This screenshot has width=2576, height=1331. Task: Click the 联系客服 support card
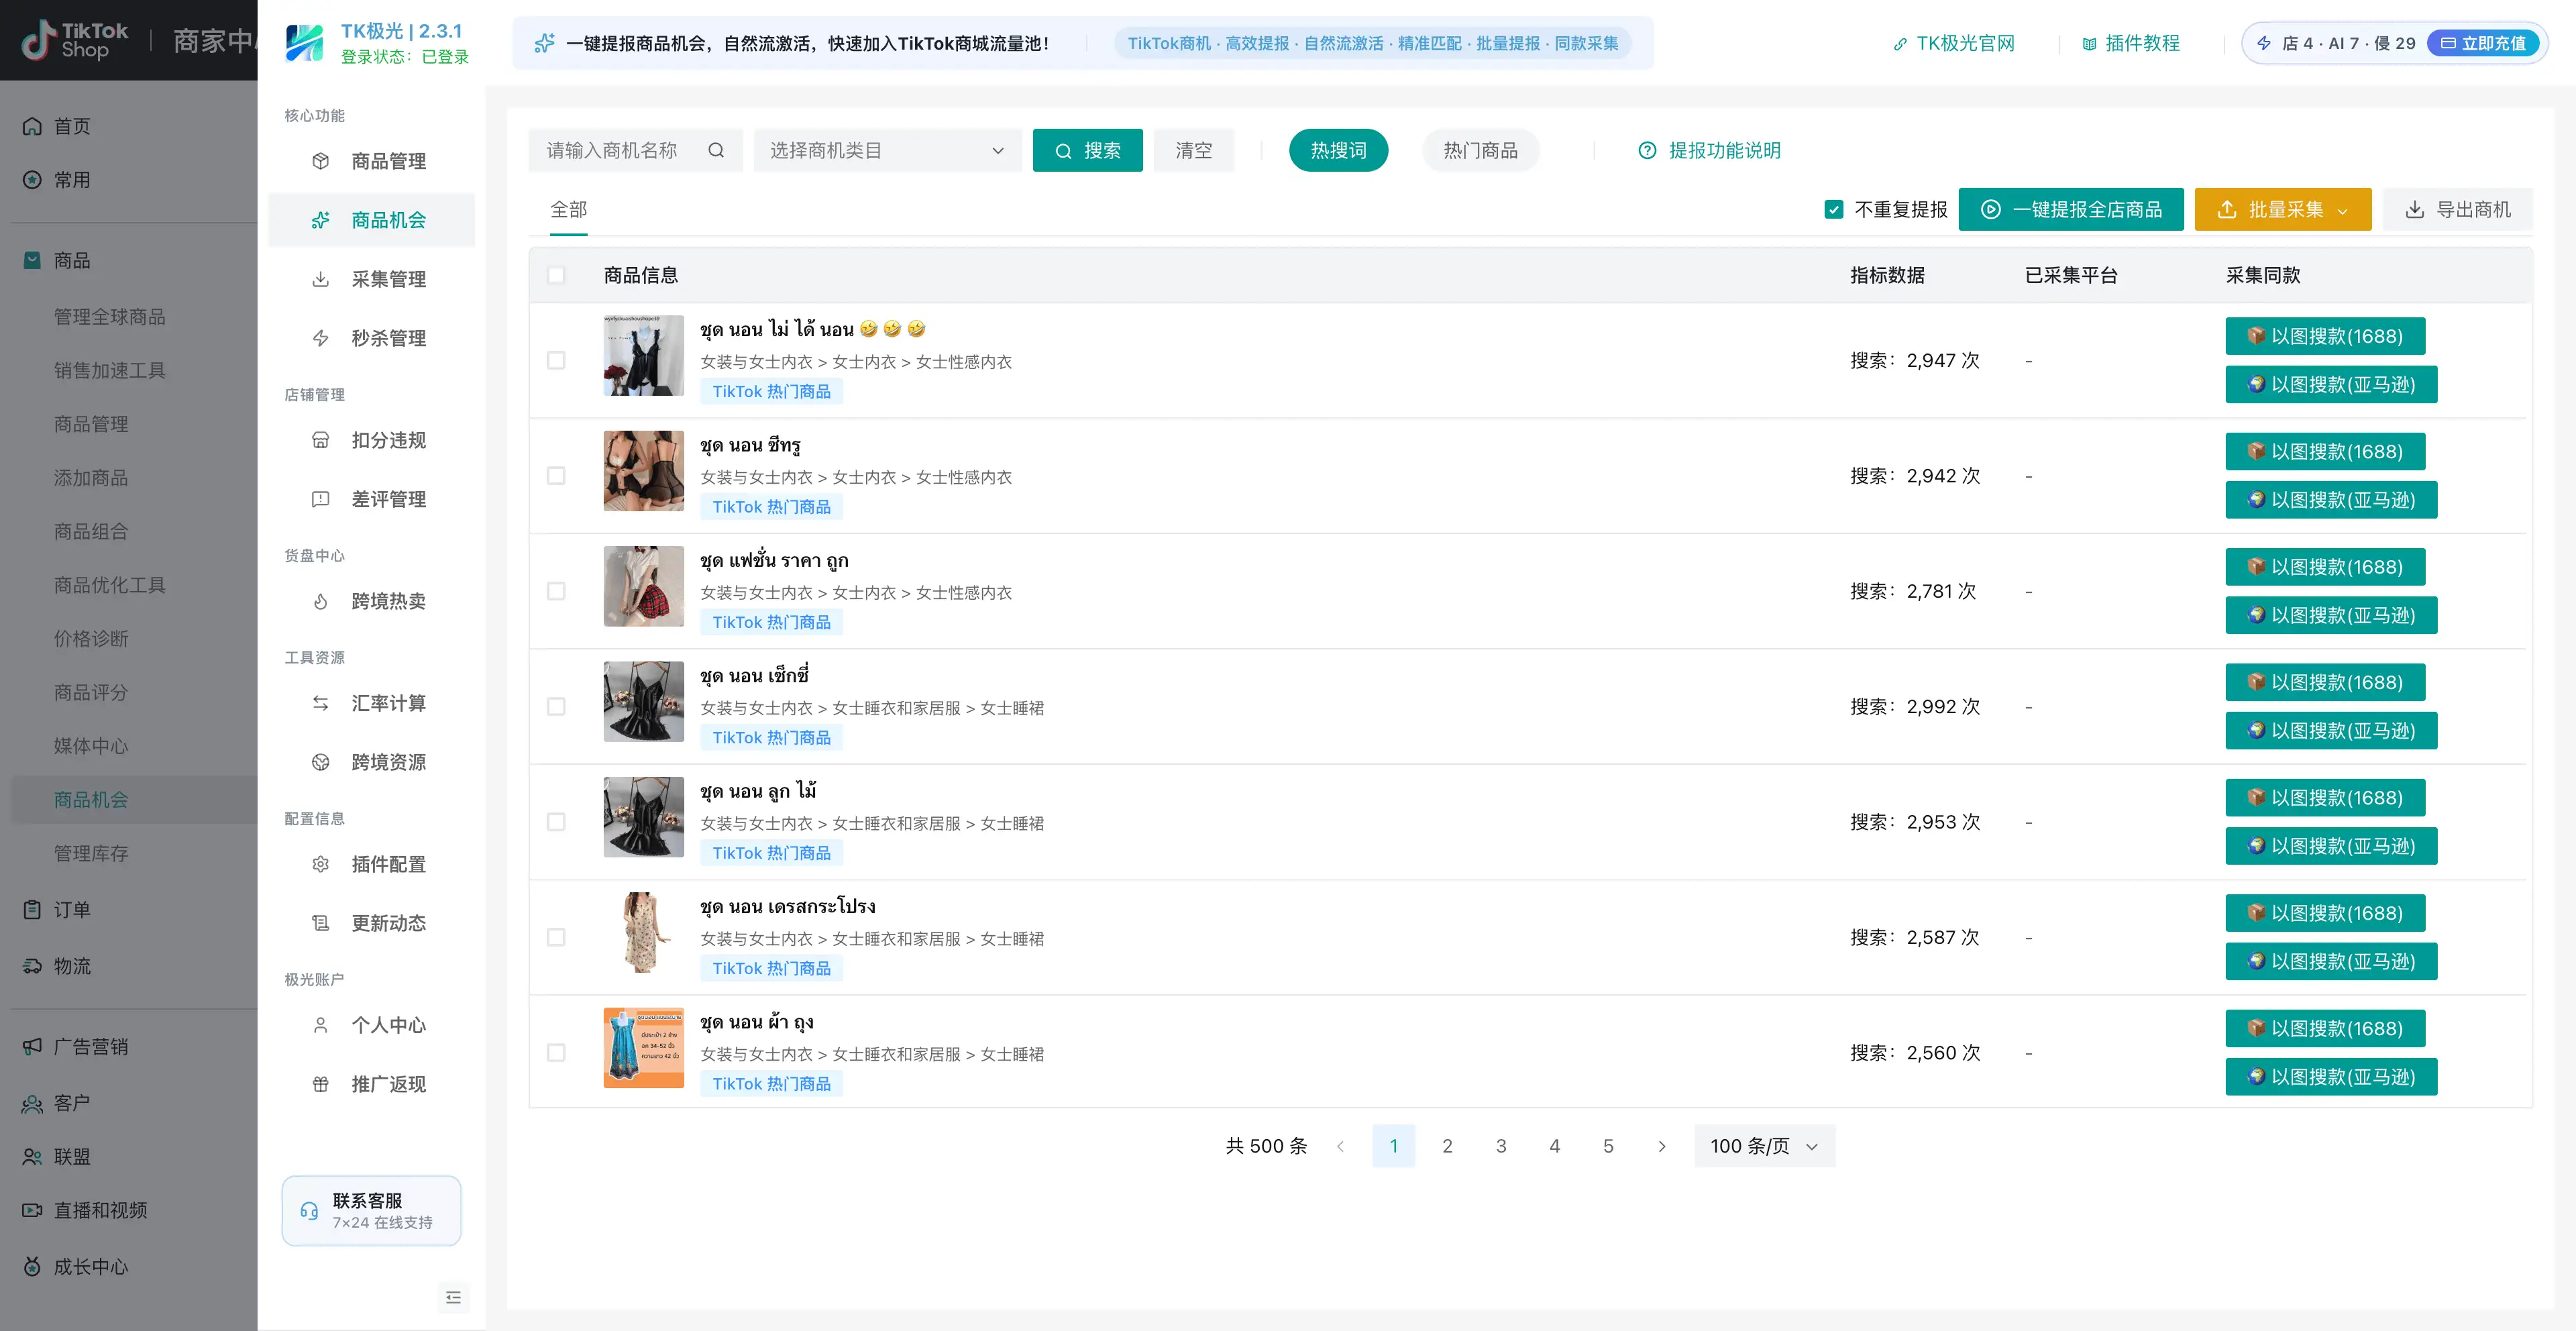[x=371, y=1210]
